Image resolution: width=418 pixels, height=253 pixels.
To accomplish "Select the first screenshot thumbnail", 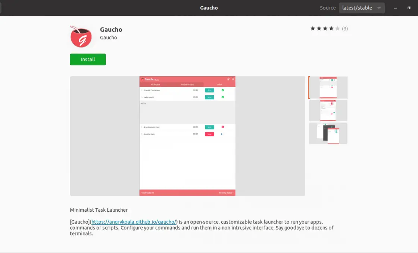I will pos(328,87).
